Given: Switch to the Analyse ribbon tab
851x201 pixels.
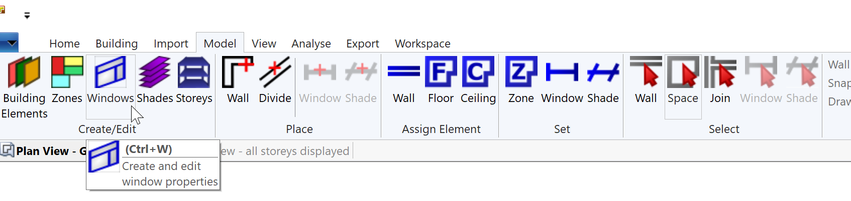Looking at the screenshot, I should click(x=311, y=43).
